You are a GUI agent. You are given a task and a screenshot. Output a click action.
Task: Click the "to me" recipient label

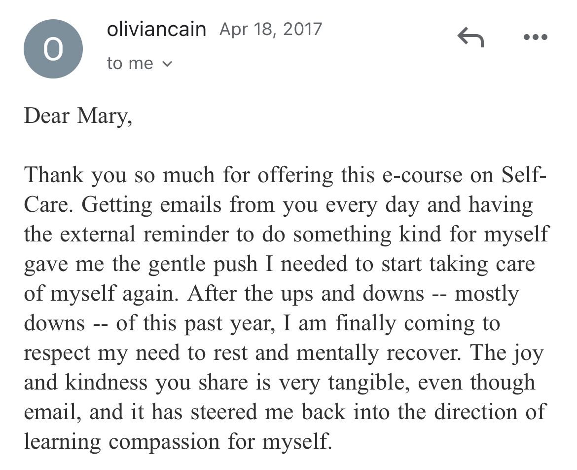[x=130, y=64]
